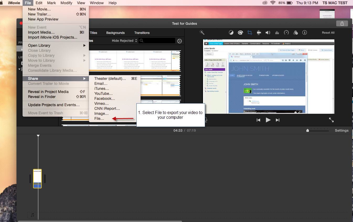This screenshot has height=222, width=353.
Task: Open the Creative Cloud menu bar icon
Action: (265, 3)
